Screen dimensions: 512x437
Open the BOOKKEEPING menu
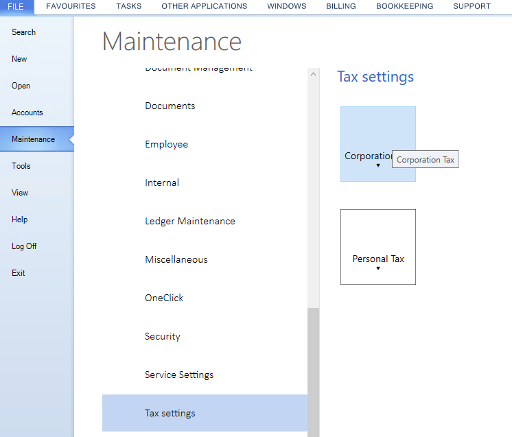pos(404,6)
